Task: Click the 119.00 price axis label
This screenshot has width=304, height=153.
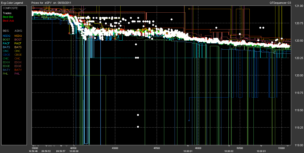Action: (x=299, y=145)
